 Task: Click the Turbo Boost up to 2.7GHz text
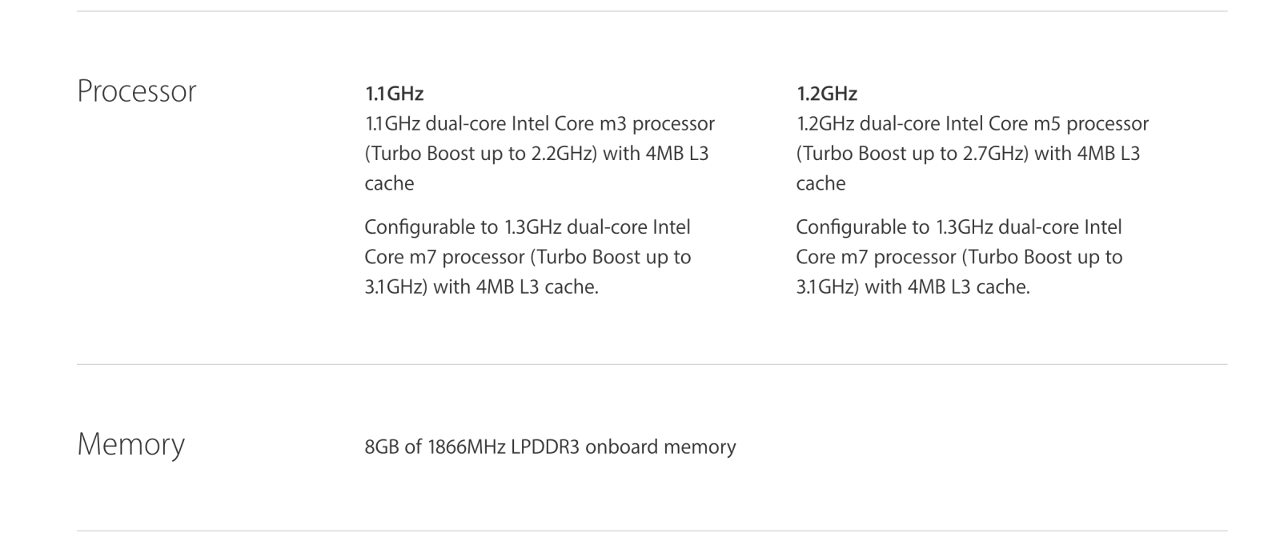(x=912, y=154)
